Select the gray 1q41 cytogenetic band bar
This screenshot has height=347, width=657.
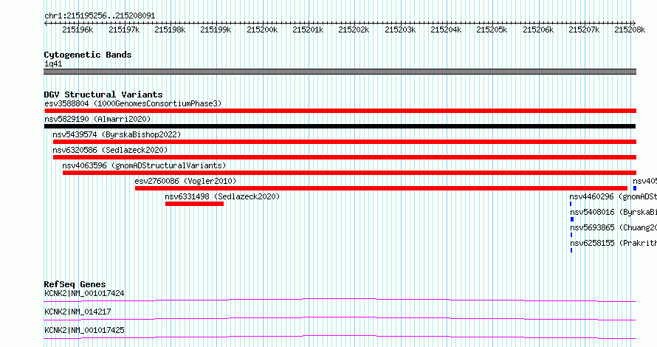[340, 72]
